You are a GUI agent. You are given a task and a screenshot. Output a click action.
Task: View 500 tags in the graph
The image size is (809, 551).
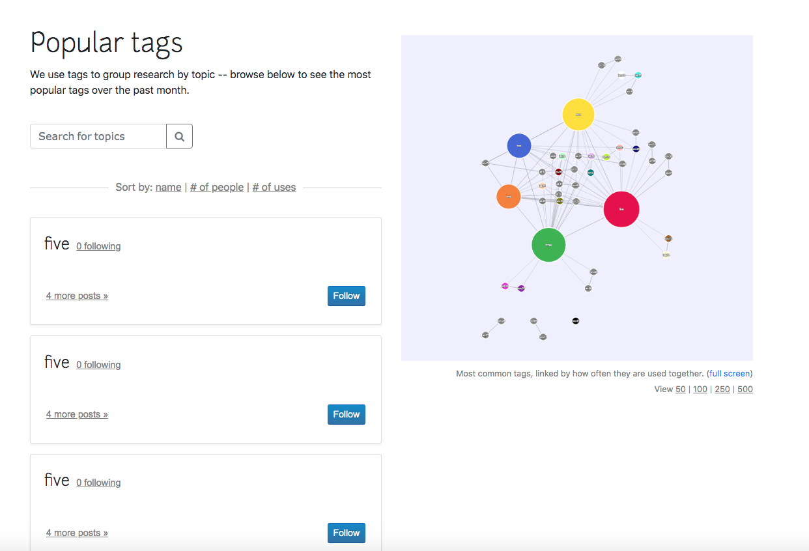(745, 389)
